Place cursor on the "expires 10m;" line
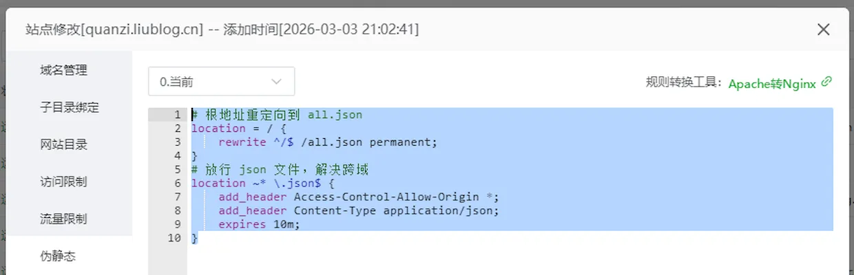This screenshot has height=275, width=854. pyautogui.click(x=260, y=225)
